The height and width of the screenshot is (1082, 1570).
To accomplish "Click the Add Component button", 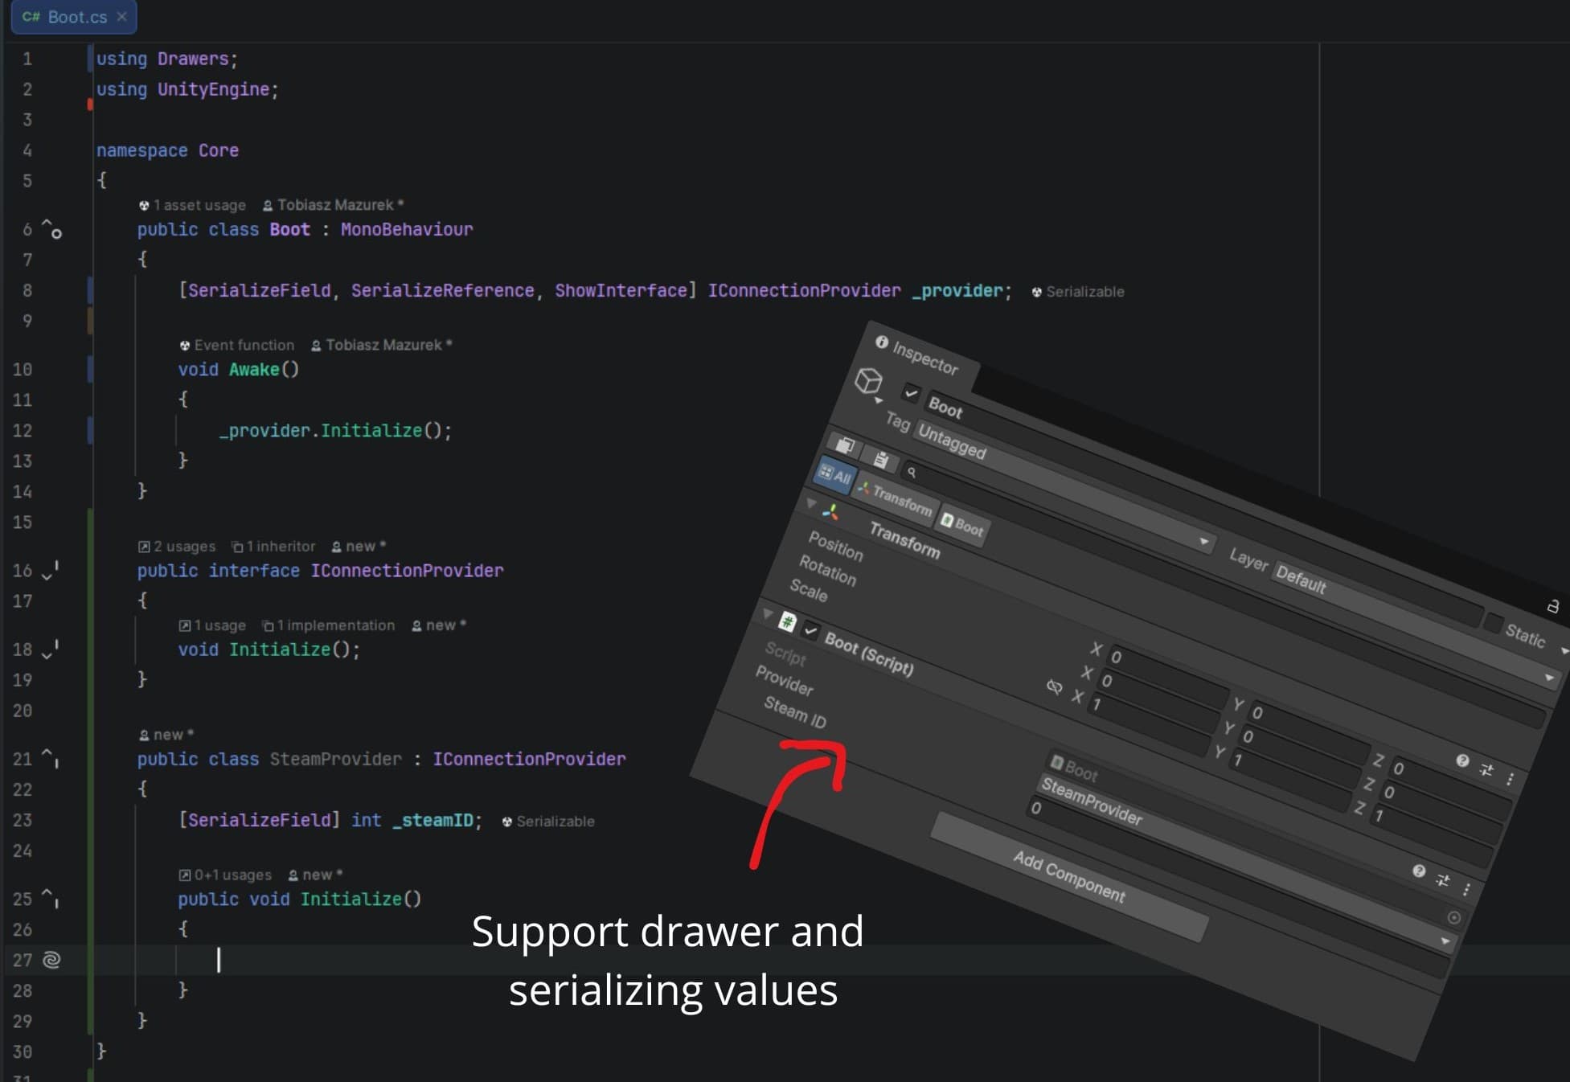I will coord(1069,876).
